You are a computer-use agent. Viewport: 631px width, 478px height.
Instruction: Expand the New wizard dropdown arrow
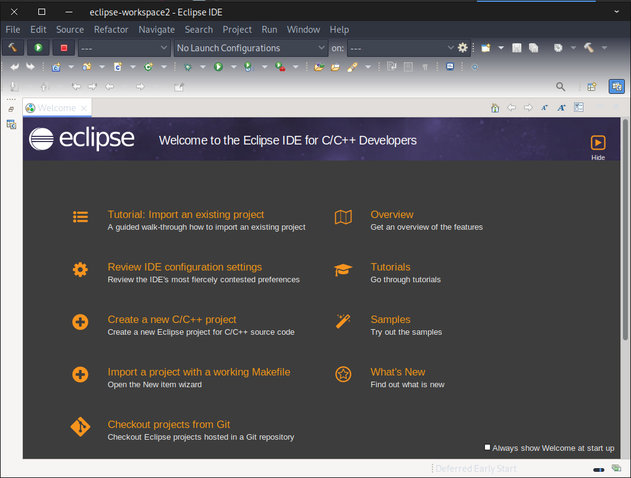tap(501, 48)
